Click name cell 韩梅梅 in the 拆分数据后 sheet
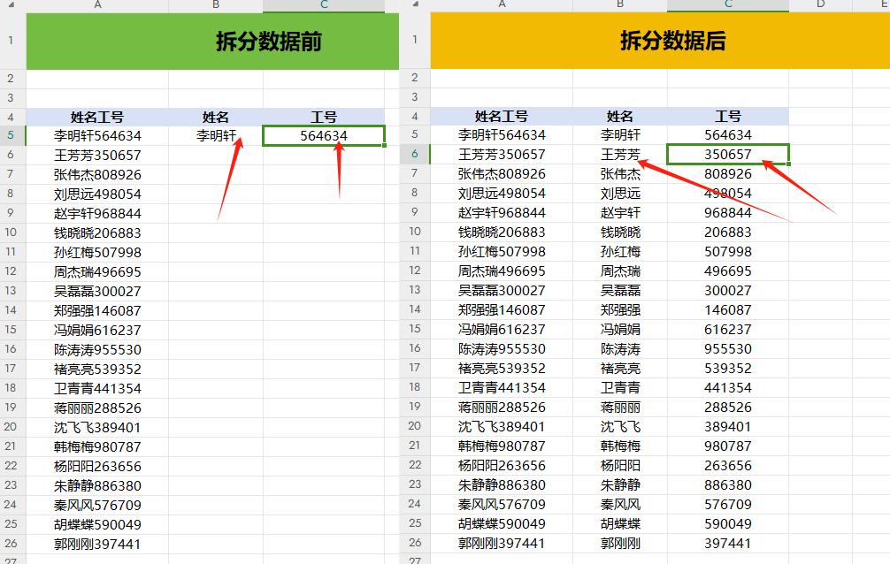Screen dimensions: 890x564 pos(620,446)
